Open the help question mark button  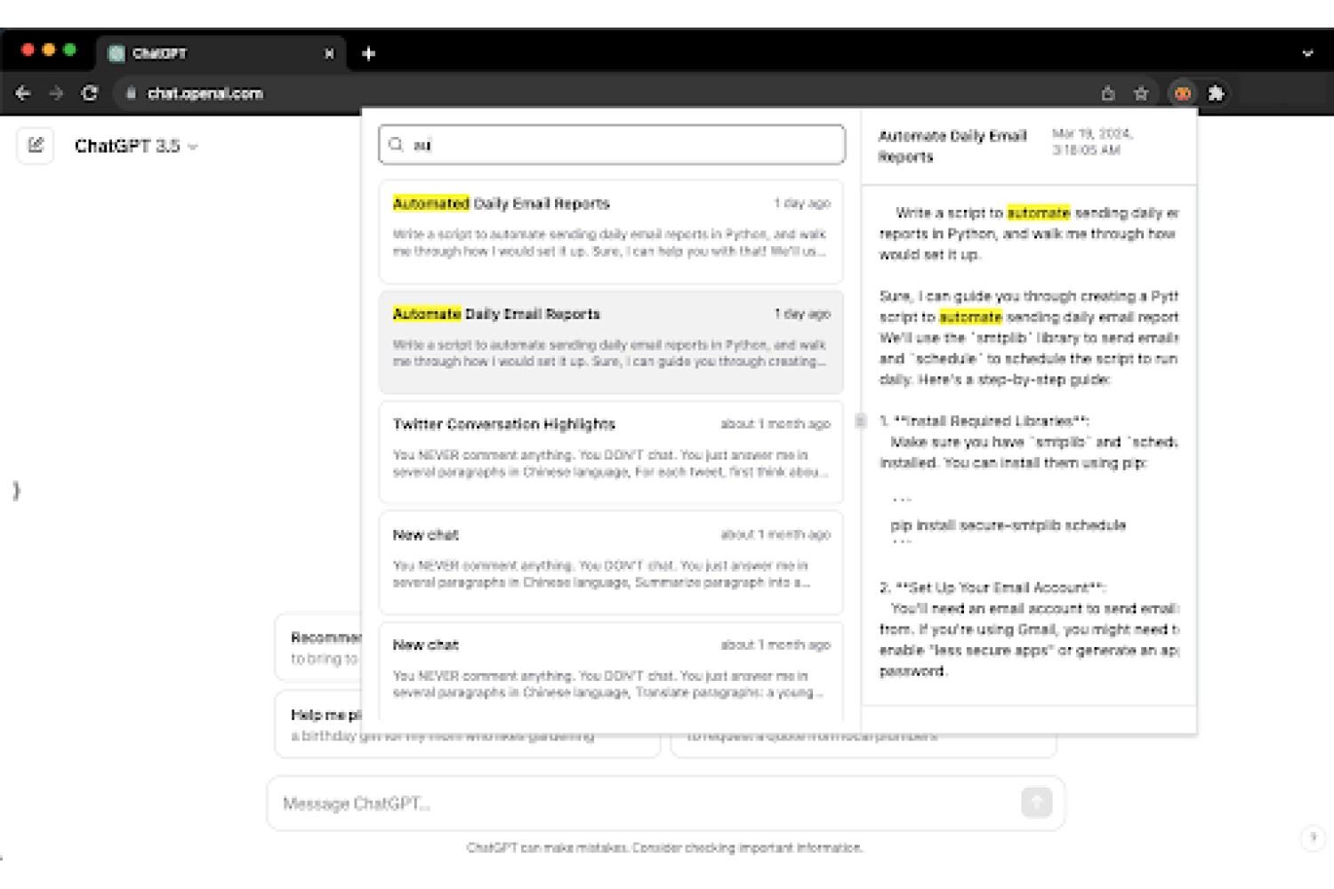(x=1313, y=837)
